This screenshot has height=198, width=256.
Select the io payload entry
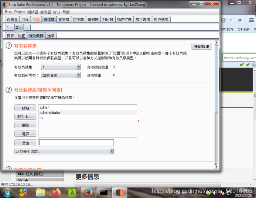tap(88, 118)
